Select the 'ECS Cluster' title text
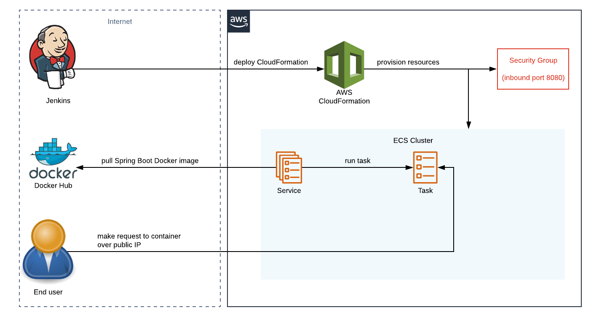 [x=412, y=140]
